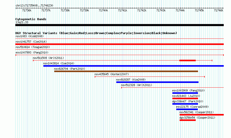Open esv22175 (Conrad2009) label

coord(192,107)
